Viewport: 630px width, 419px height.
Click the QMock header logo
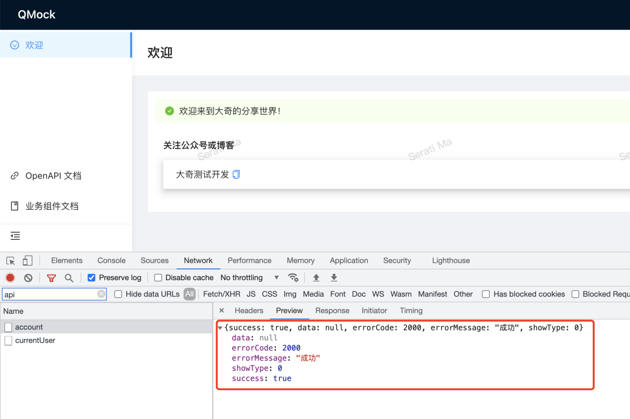[x=37, y=15]
